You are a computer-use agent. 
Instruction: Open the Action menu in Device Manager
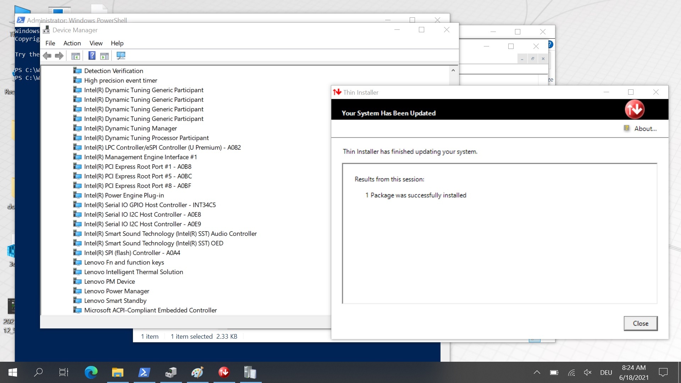click(x=72, y=43)
